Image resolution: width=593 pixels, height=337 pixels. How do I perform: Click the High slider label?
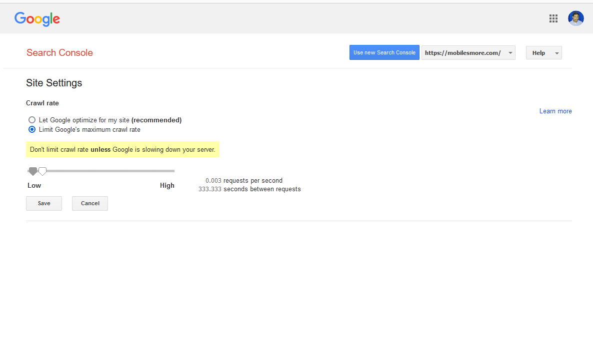pyautogui.click(x=167, y=186)
